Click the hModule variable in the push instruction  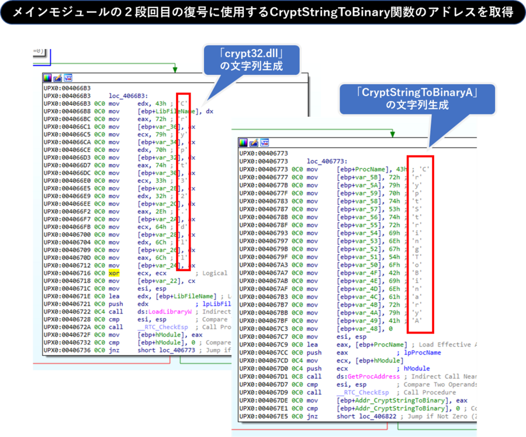tap(418, 369)
